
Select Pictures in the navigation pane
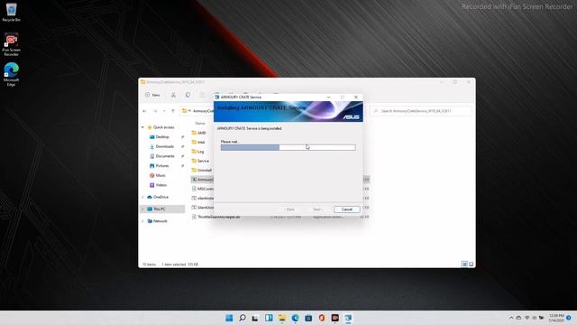162,166
